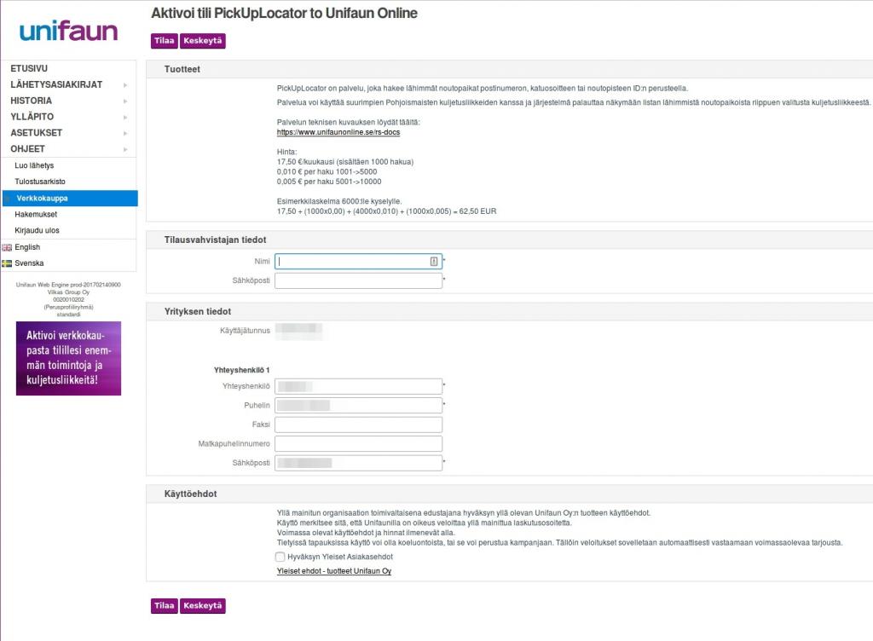This screenshot has height=641, width=873.
Task: Expand the HISTORIA submenu arrow
Action: coord(125,101)
